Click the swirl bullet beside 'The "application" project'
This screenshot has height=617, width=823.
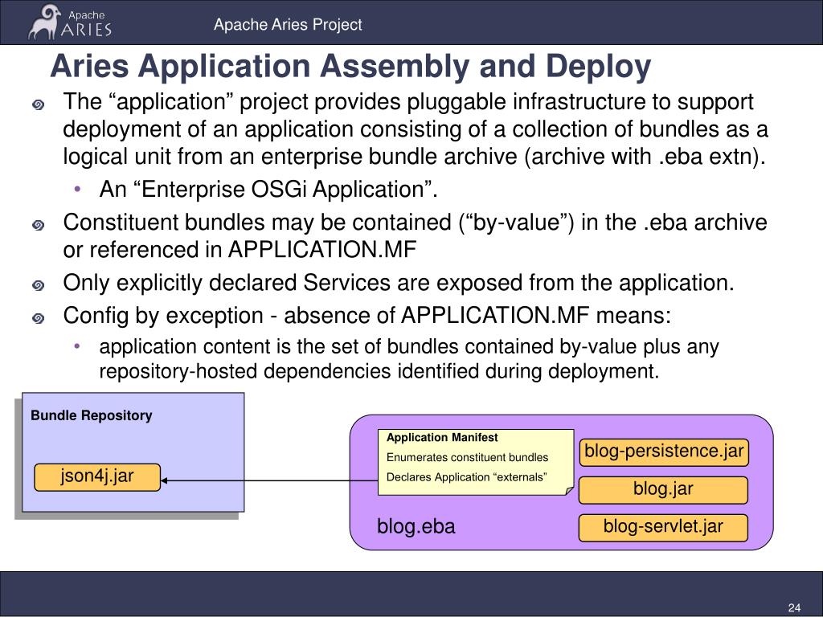point(38,105)
